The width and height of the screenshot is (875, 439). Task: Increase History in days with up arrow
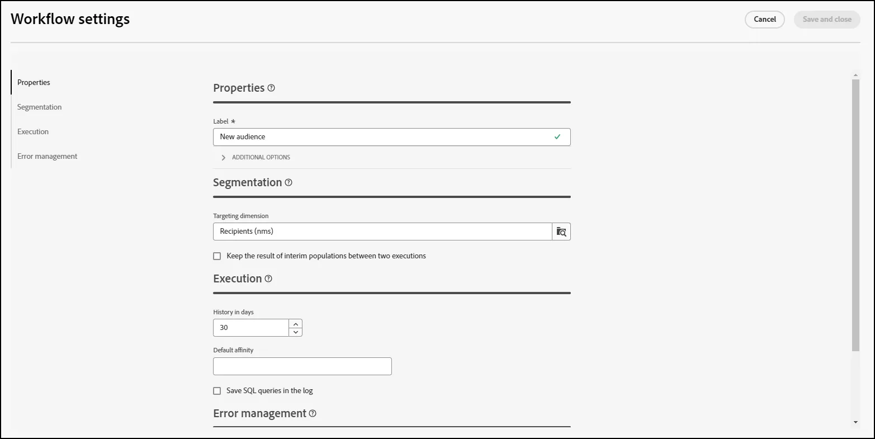[x=296, y=324]
